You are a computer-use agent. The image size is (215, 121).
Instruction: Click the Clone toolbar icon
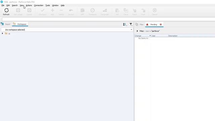(126, 10)
